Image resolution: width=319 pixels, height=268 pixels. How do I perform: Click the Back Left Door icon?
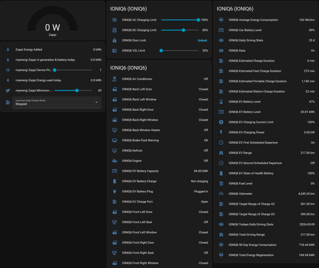114,89
